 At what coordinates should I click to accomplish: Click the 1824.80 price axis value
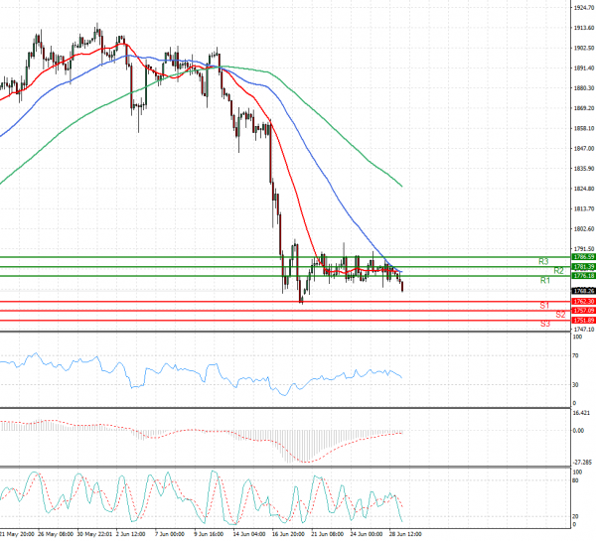coord(584,189)
